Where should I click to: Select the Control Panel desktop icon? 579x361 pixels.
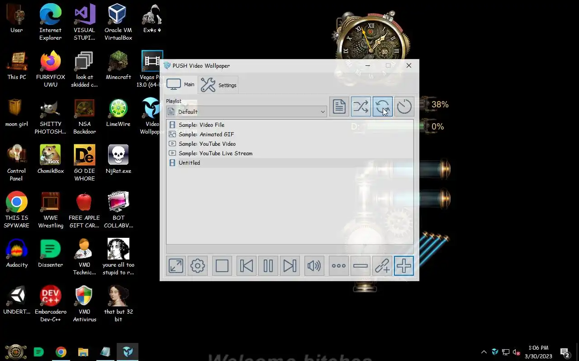pyautogui.click(x=17, y=163)
